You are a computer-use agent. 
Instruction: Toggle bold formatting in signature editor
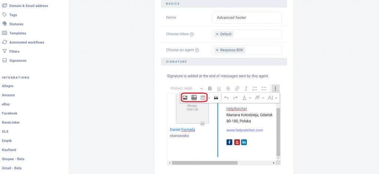point(210,88)
